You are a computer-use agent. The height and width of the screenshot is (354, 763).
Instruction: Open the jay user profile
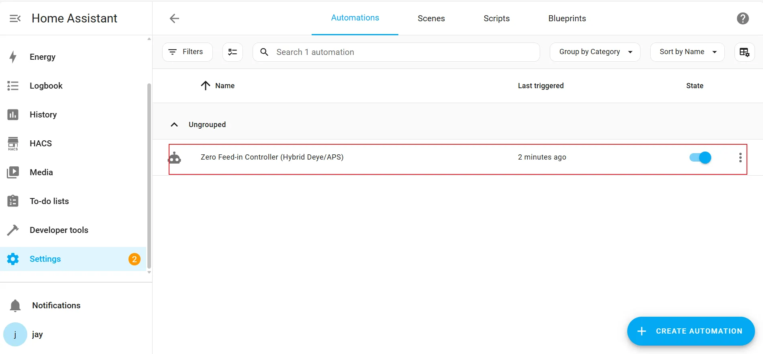point(37,334)
